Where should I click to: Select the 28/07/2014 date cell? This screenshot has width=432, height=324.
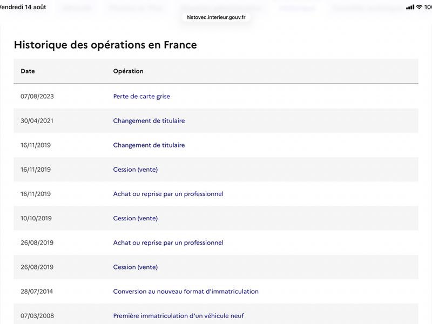click(37, 292)
